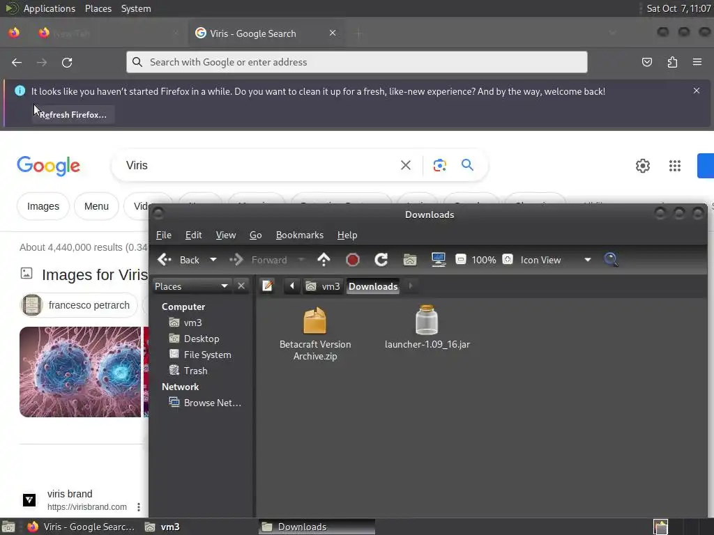This screenshot has height=535, width=714.
Task: Reset zoom via the 100% label
Action: click(484, 260)
